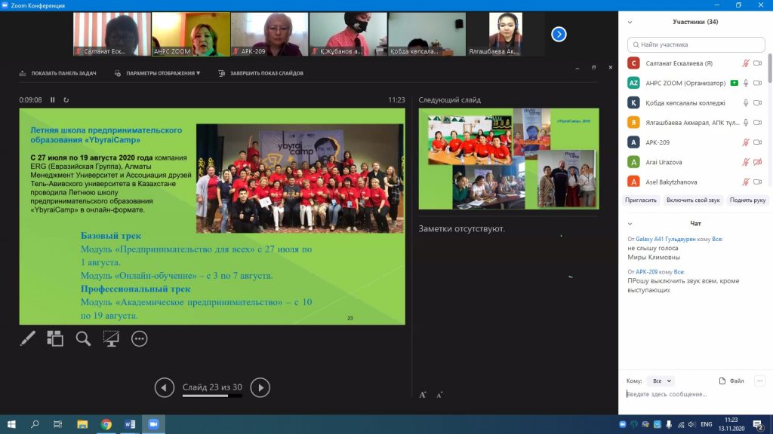The width and height of the screenshot is (773, 434).
Task: Click the Find participant search field
Action: pos(696,44)
